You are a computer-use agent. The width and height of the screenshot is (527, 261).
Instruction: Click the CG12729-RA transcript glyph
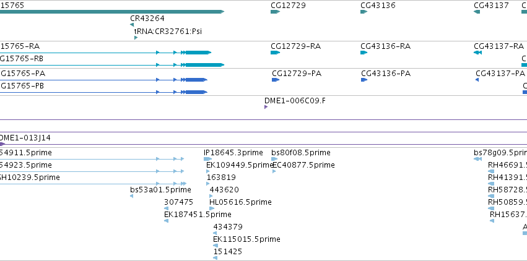(x=275, y=53)
